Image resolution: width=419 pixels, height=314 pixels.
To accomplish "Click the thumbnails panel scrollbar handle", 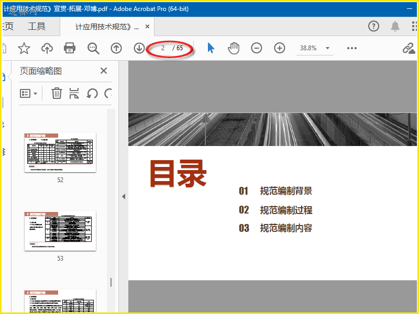I will click(111, 282).
